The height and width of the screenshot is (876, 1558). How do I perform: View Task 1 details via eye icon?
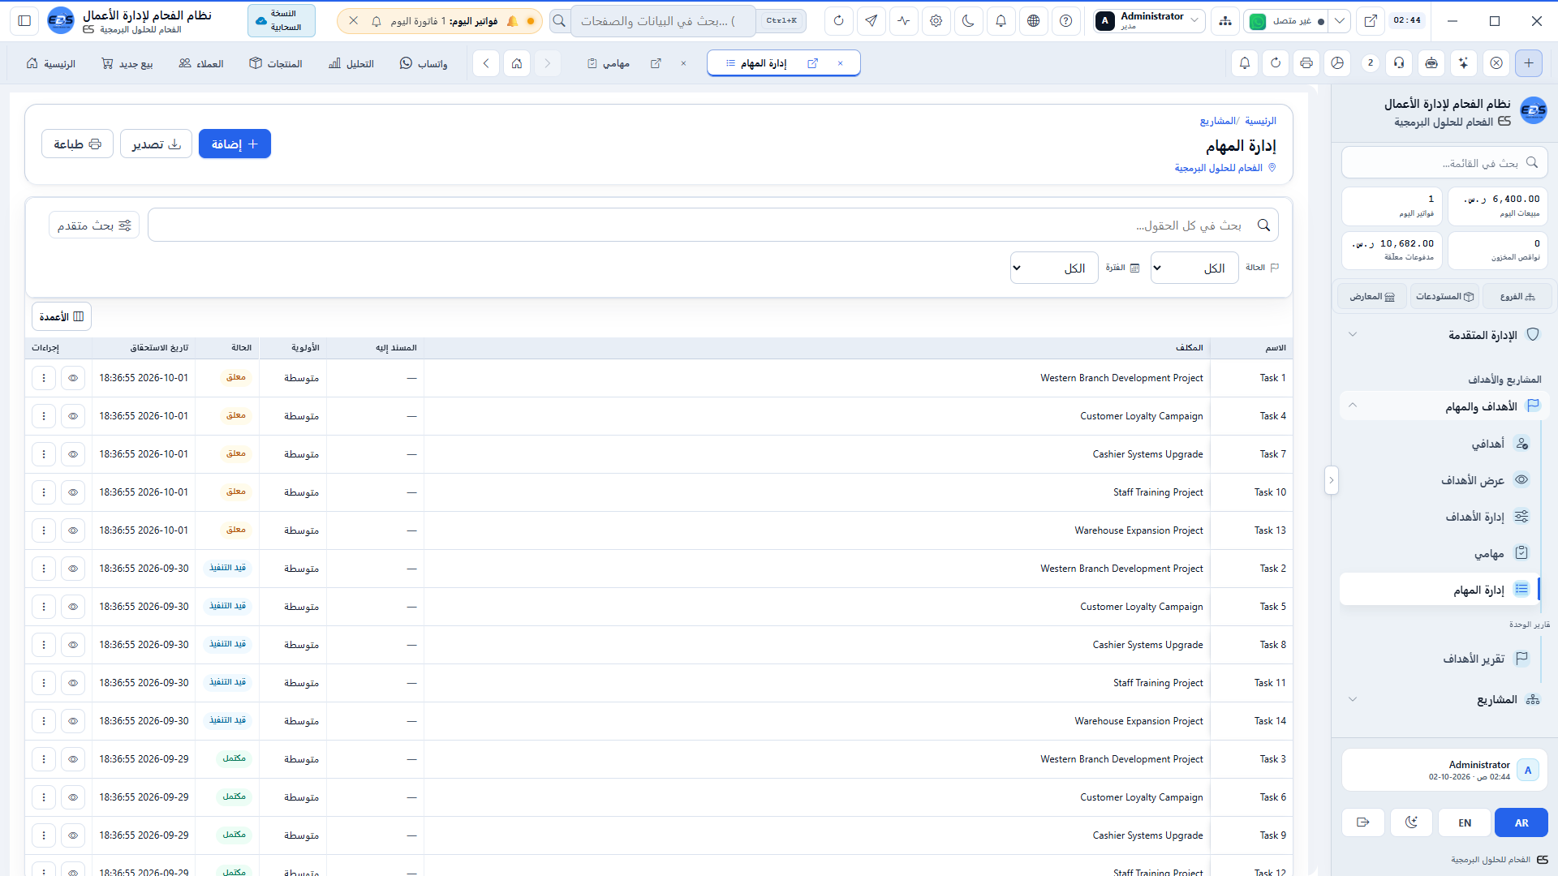tap(73, 378)
